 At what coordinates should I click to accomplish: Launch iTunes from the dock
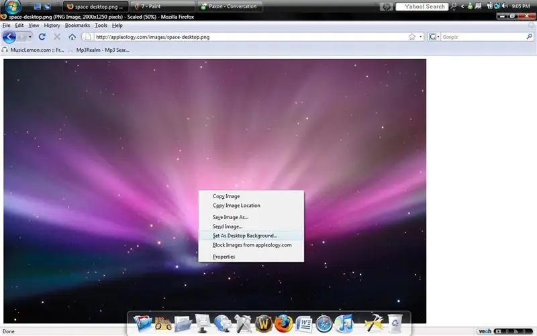click(x=344, y=323)
